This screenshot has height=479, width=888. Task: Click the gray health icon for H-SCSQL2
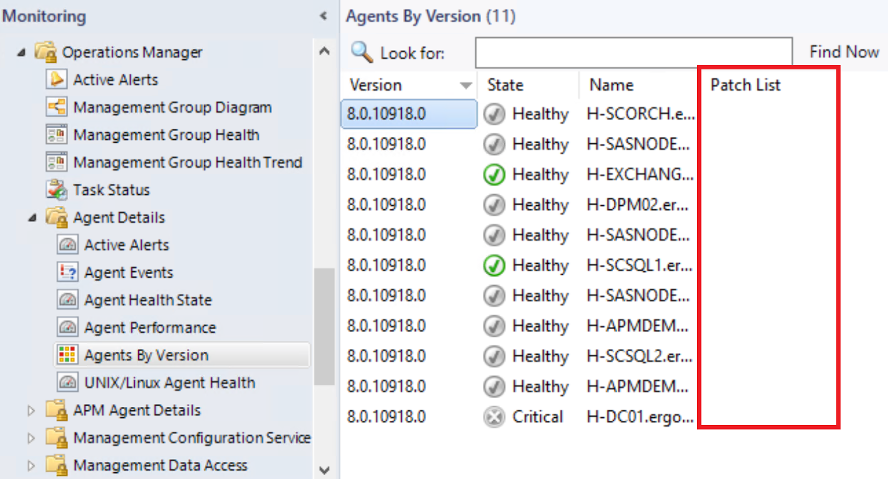(494, 356)
